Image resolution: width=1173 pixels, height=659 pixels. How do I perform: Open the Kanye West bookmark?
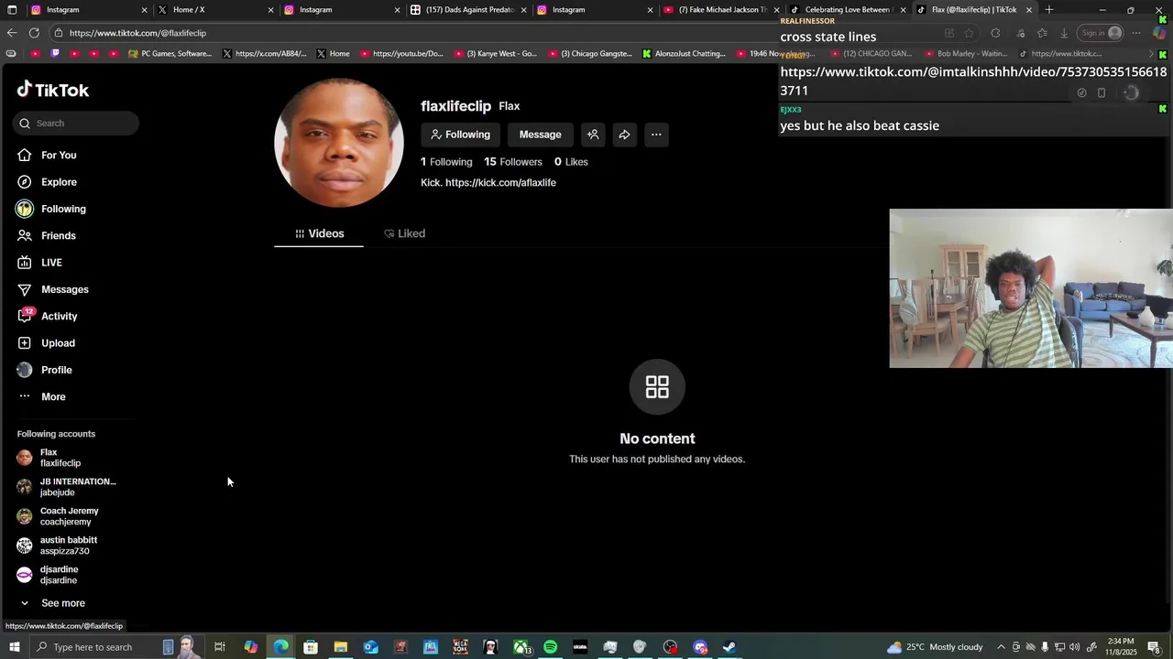pos(495,54)
